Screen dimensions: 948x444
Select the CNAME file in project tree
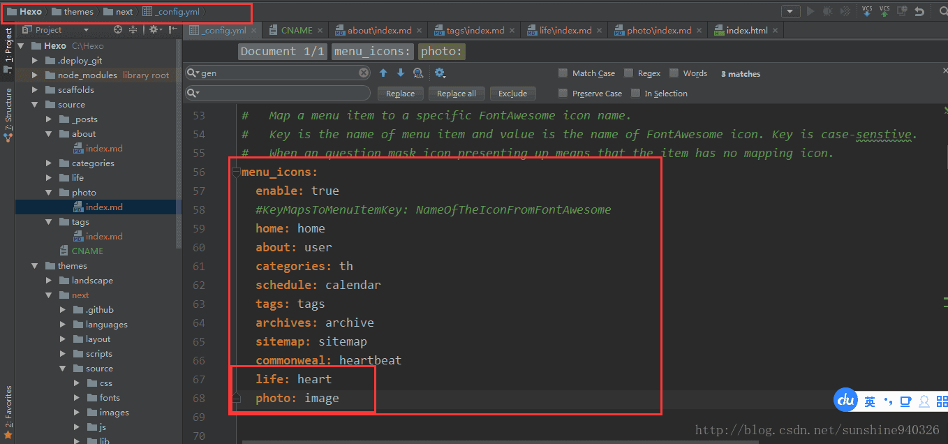[87, 251]
